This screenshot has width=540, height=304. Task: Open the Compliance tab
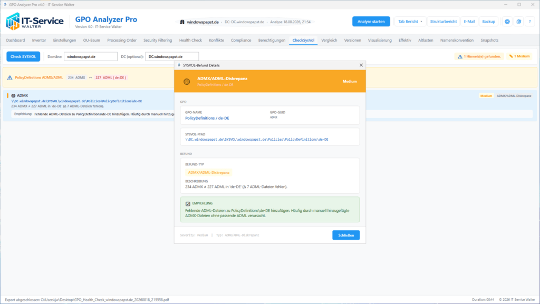[241, 40]
